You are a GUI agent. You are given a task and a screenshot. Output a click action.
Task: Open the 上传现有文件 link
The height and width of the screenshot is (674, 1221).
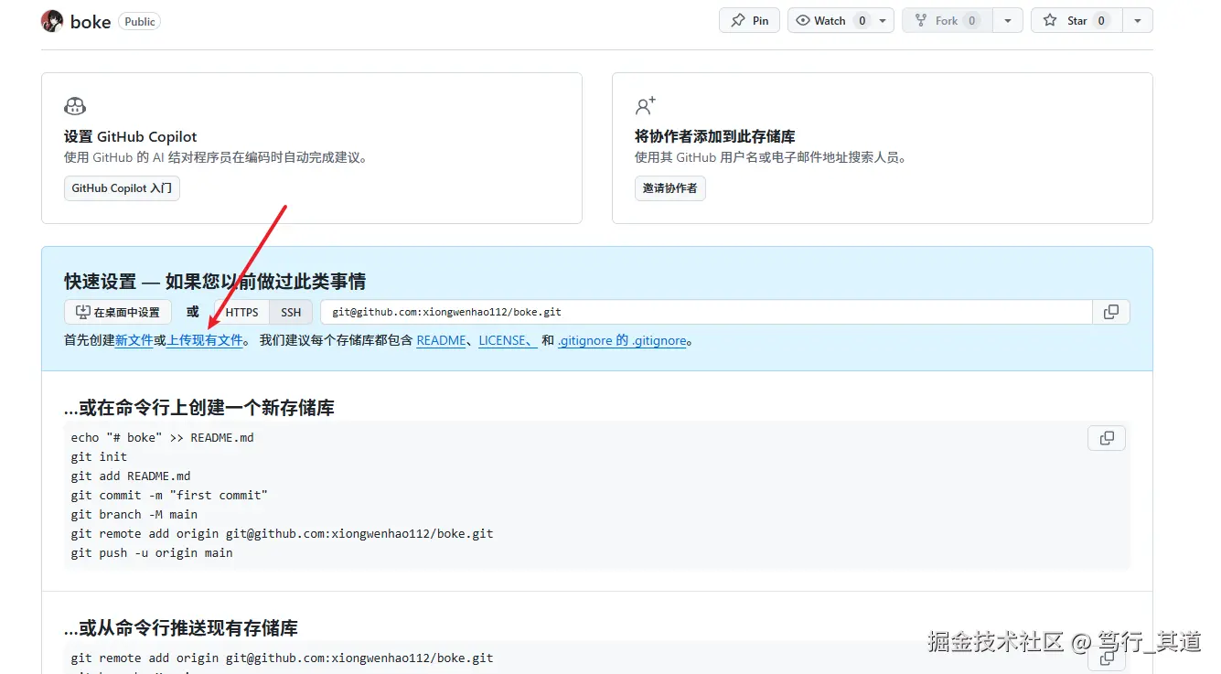[205, 340]
